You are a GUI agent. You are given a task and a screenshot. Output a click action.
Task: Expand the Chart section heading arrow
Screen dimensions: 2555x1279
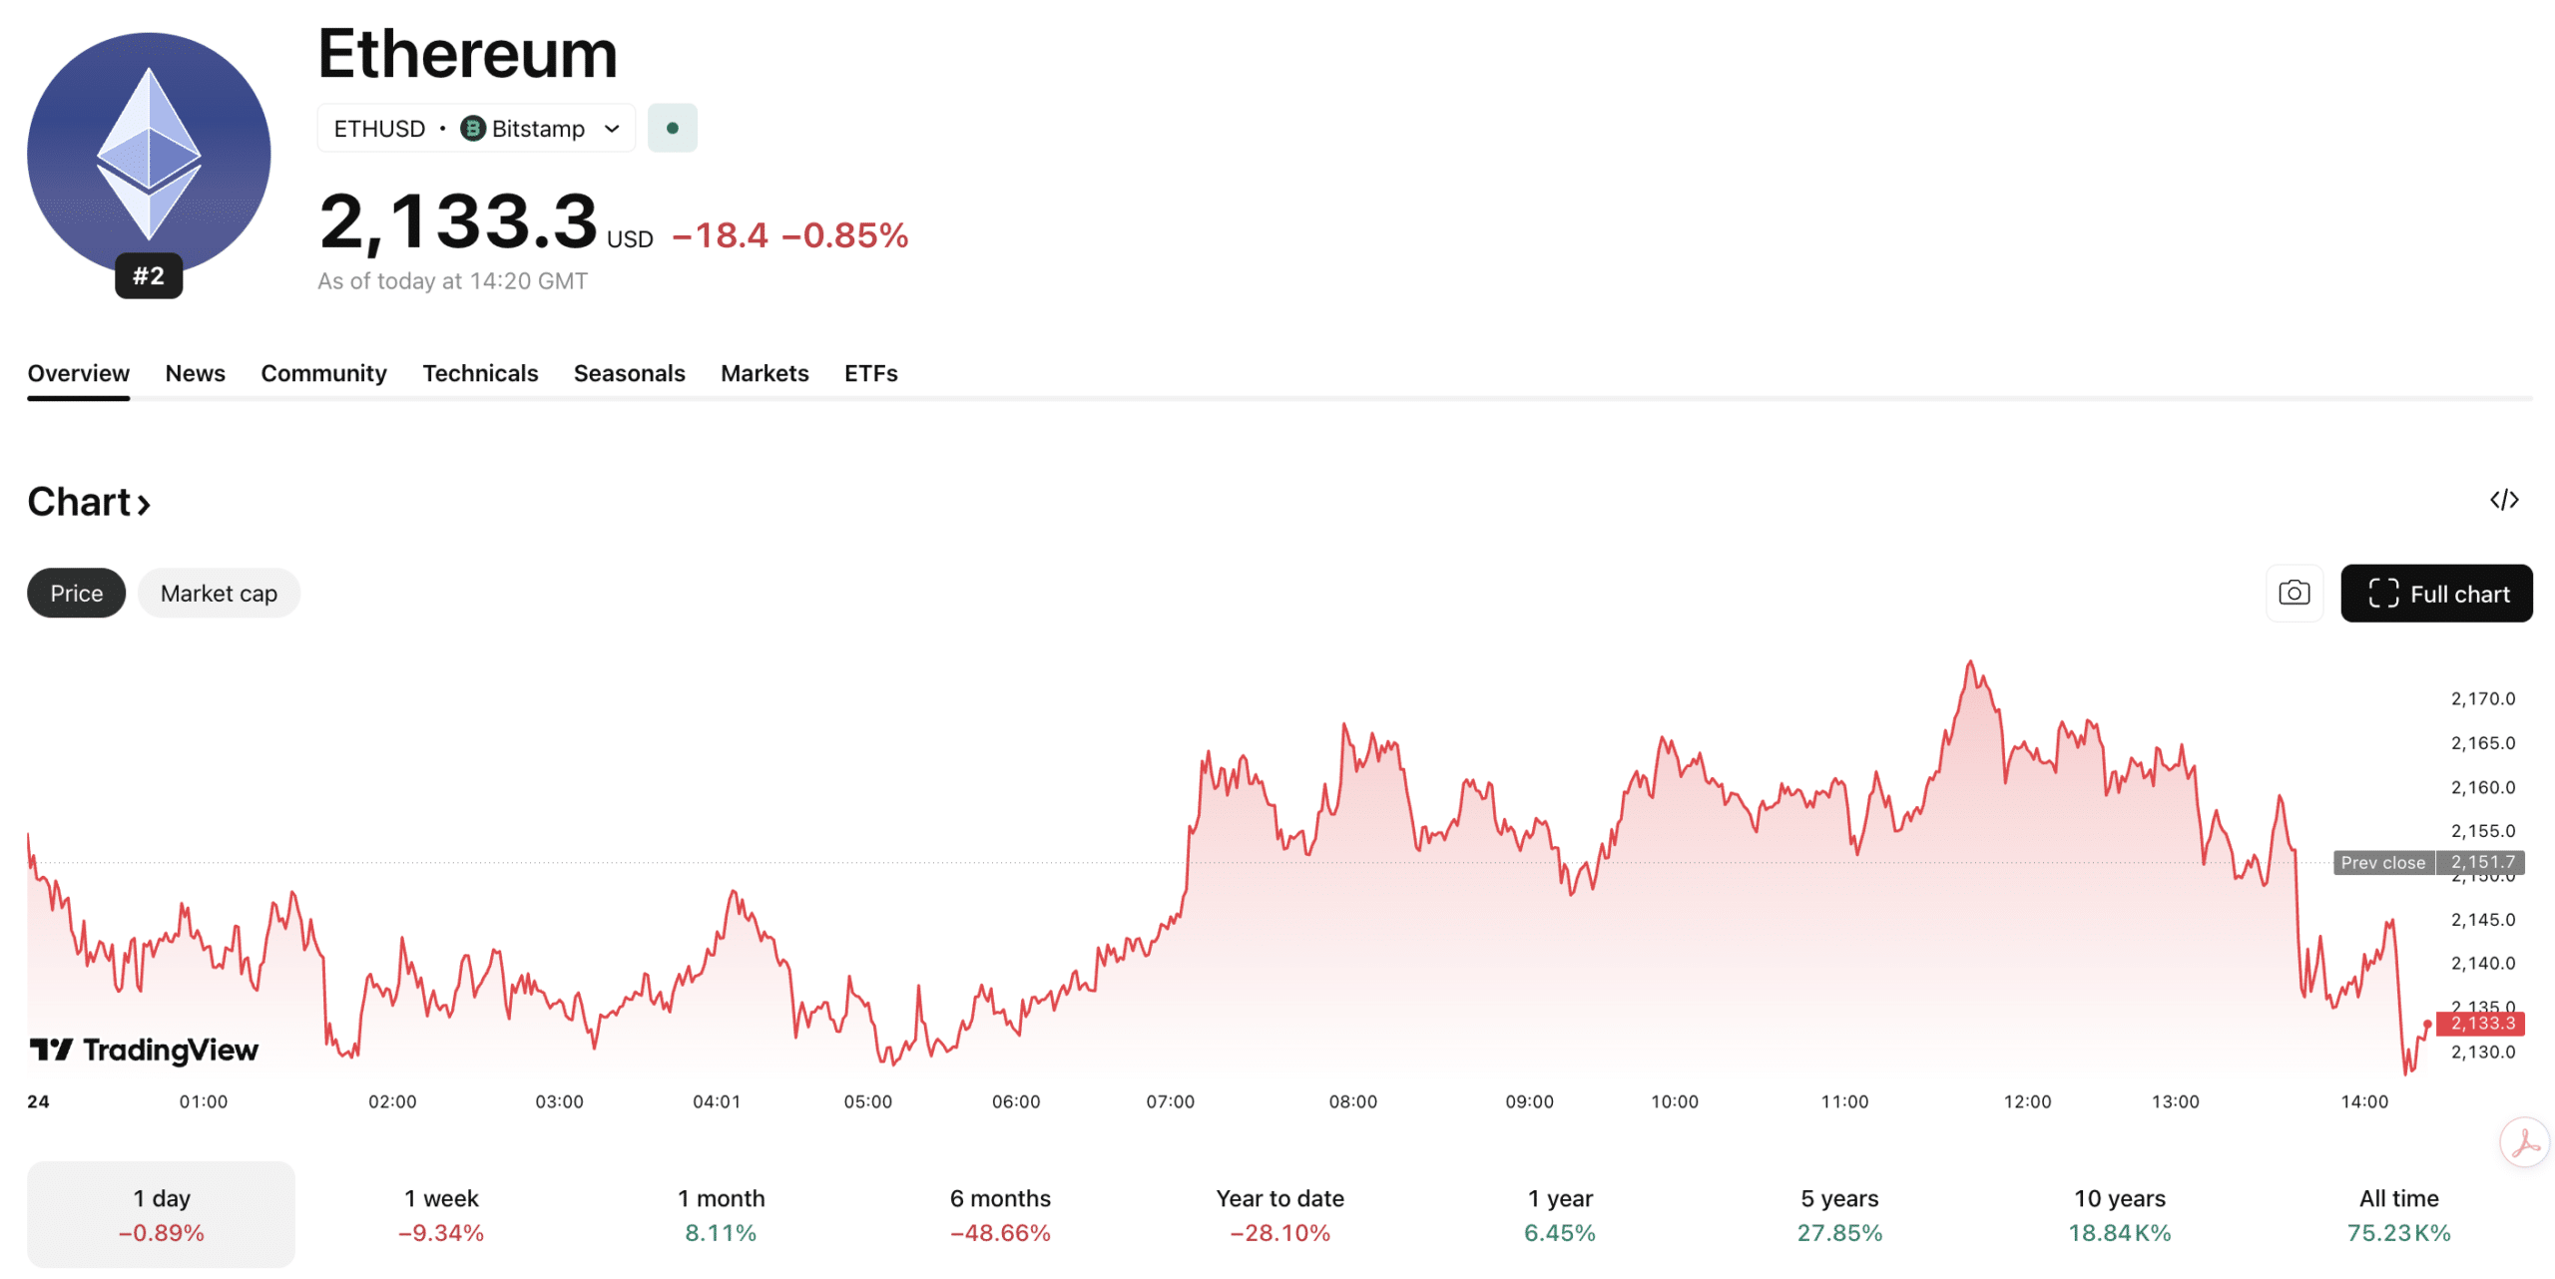(x=144, y=504)
